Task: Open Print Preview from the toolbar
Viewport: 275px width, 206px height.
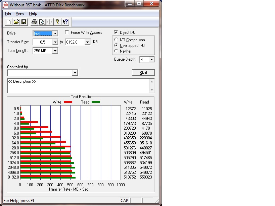Action: (42, 22)
